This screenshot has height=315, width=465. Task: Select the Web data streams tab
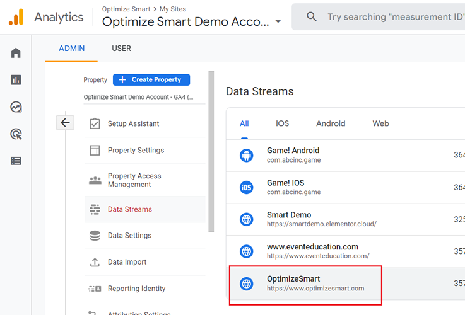(x=381, y=123)
